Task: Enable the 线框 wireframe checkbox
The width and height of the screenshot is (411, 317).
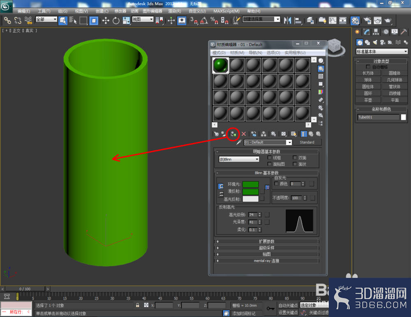Action: pyautogui.click(x=269, y=158)
